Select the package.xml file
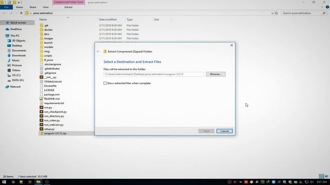 pyautogui.click(x=52, y=95)
